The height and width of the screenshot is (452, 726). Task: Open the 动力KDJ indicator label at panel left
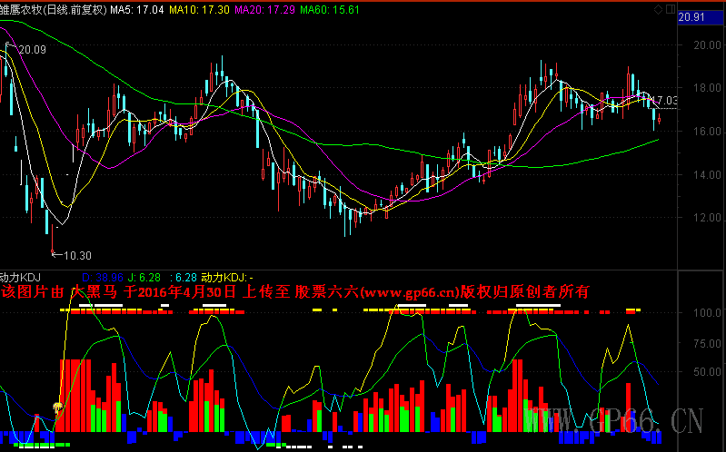(20, 276)
